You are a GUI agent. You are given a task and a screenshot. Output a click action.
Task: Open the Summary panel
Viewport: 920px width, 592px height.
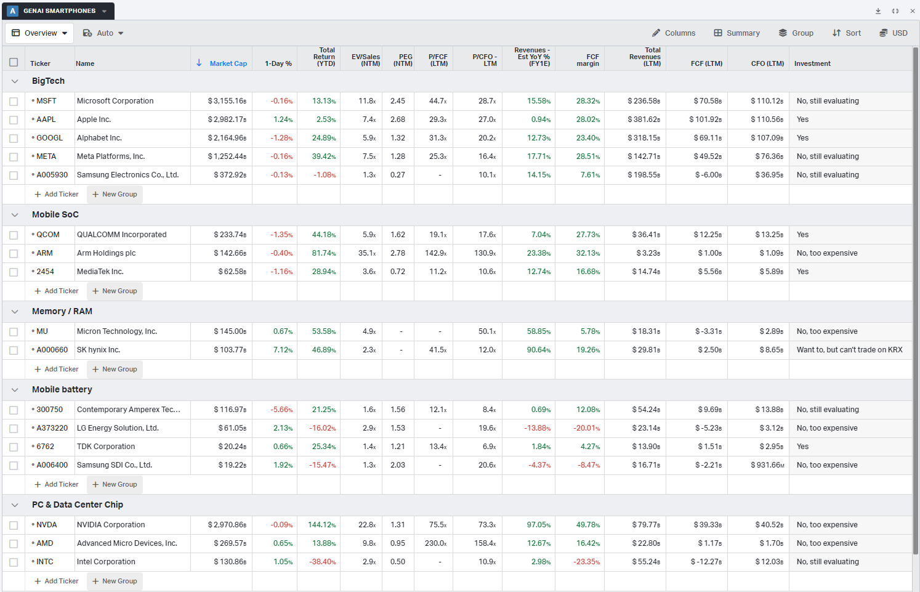point(736,33)
